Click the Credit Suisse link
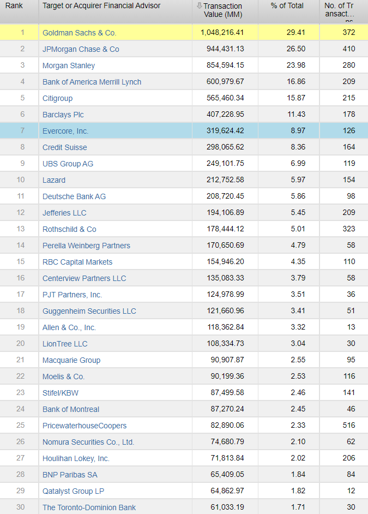 click(64, 147)
